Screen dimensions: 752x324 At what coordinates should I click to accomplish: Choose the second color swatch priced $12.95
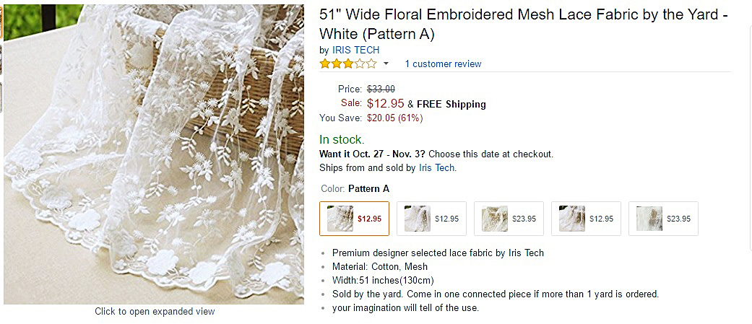431,219
